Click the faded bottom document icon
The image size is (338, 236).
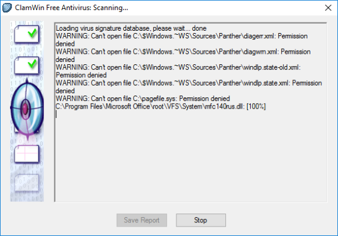tap(27, 183)
